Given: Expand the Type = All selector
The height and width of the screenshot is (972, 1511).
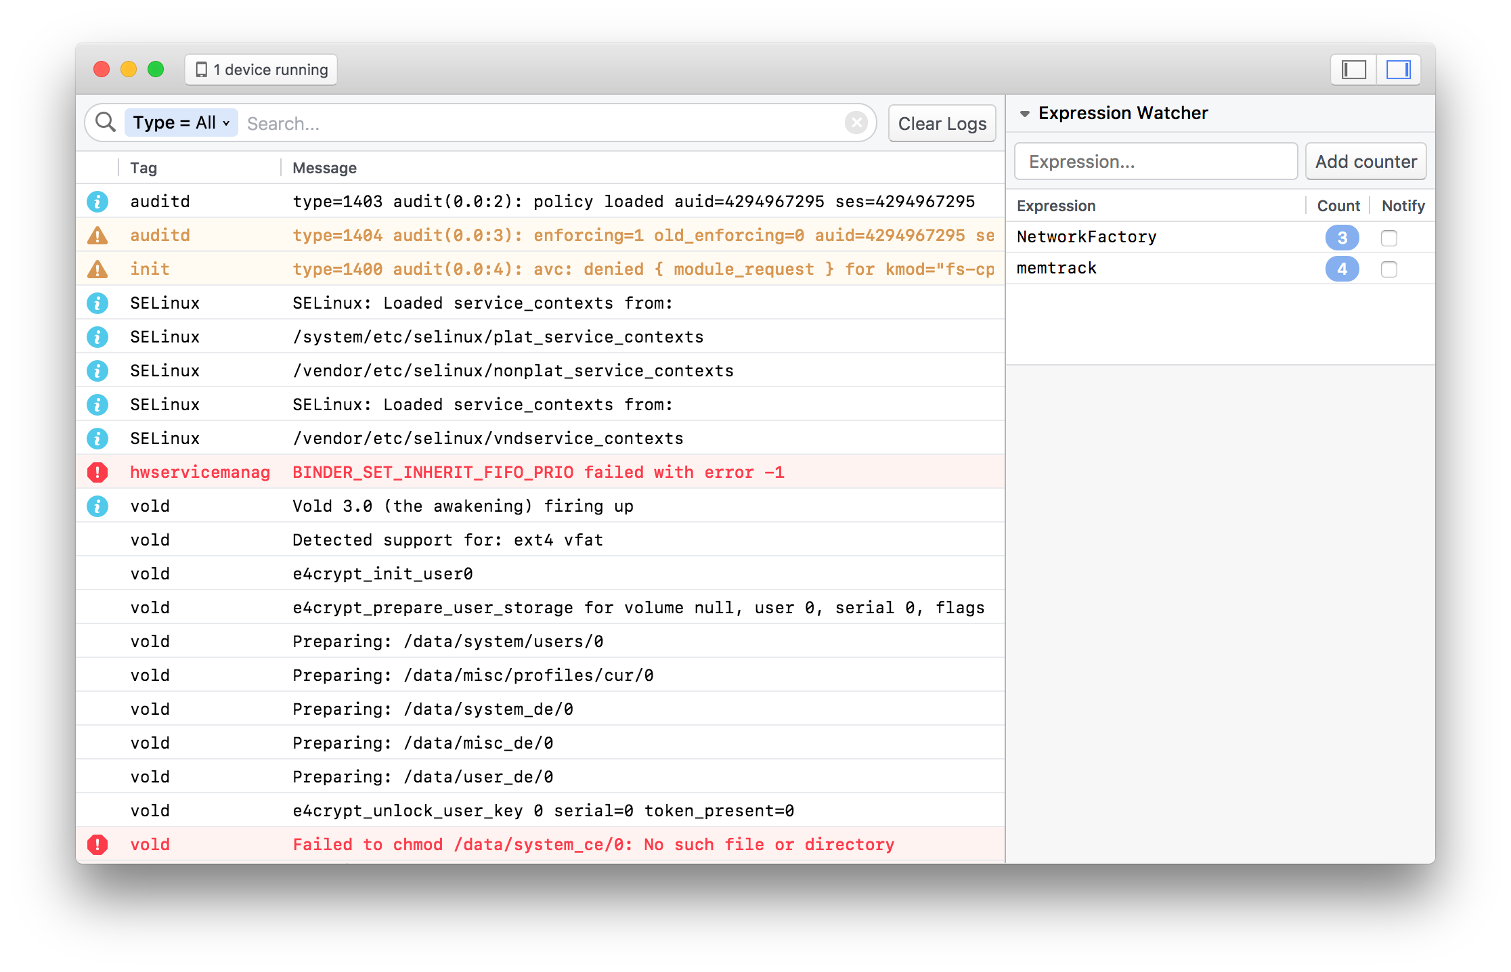Looking at the screenshot, I should [180, 123].
